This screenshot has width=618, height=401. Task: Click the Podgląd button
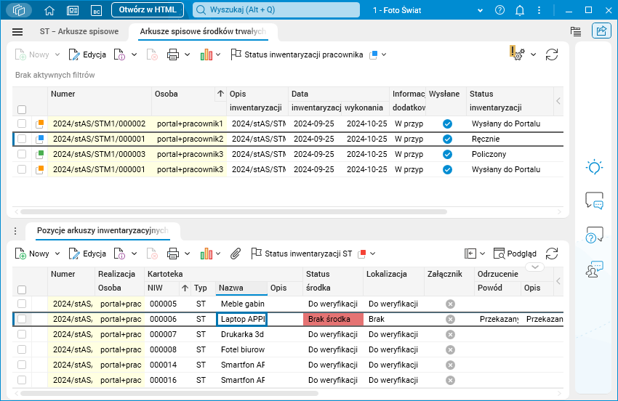515,254
